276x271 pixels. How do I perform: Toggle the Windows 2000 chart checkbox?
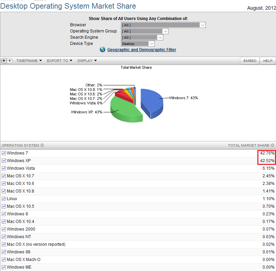(x=4, y=229)
